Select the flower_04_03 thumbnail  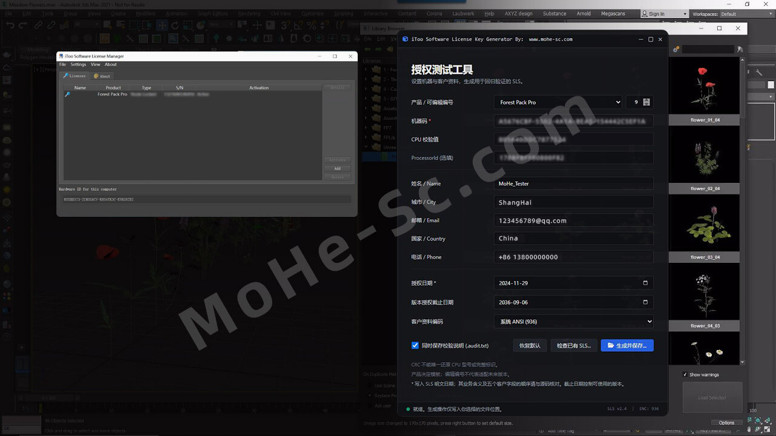coord(704,296)
